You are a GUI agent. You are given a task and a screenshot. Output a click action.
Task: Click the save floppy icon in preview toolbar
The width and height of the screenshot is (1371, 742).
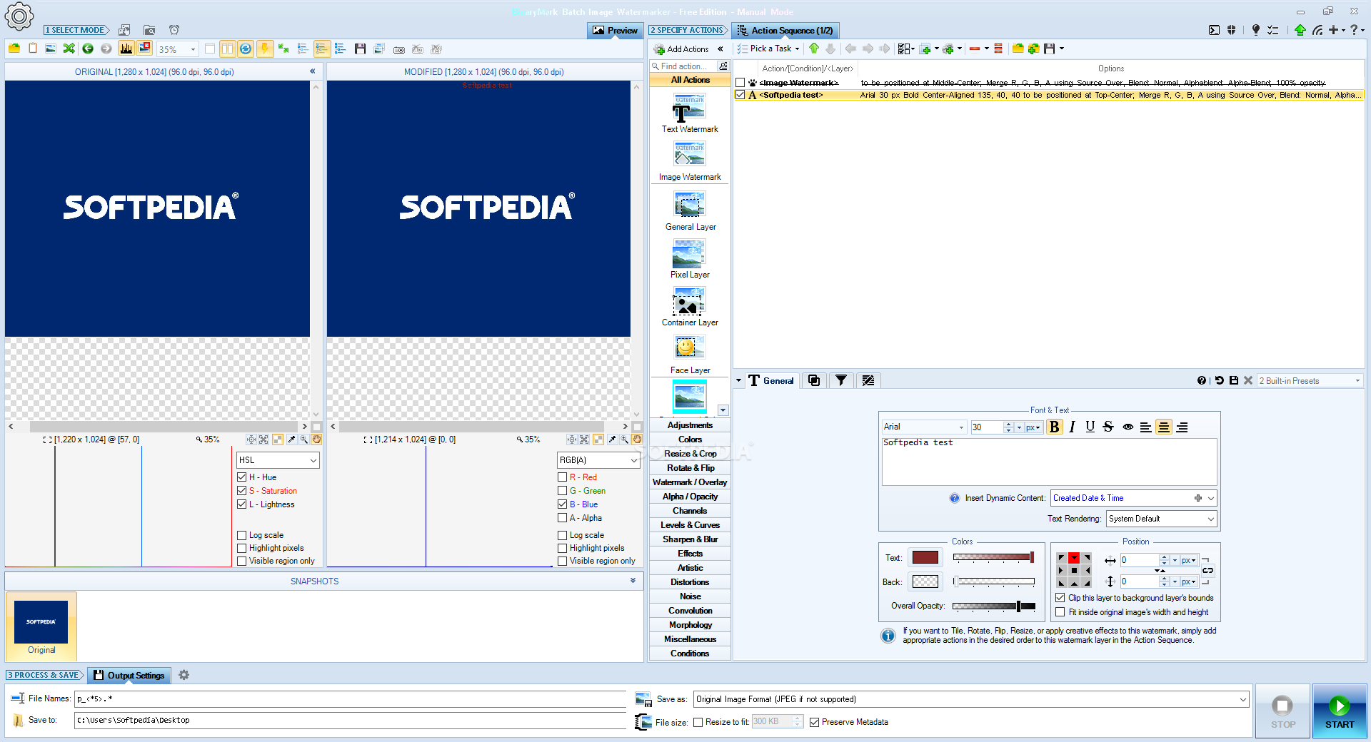[360, 49]
